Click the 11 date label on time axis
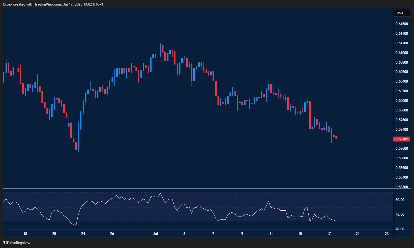Image resolution: width=414 pixels, height=248 pixels. tap(271, 234)
